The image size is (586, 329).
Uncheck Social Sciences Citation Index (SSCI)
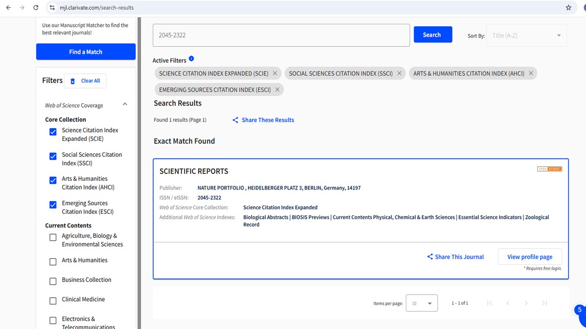[x=53, y=156]
